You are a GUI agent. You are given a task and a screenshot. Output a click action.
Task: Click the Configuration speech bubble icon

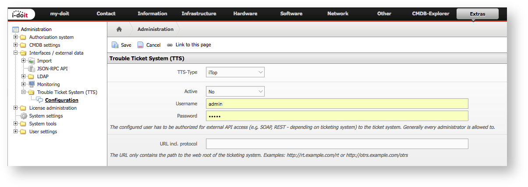[x=39, y=100]
